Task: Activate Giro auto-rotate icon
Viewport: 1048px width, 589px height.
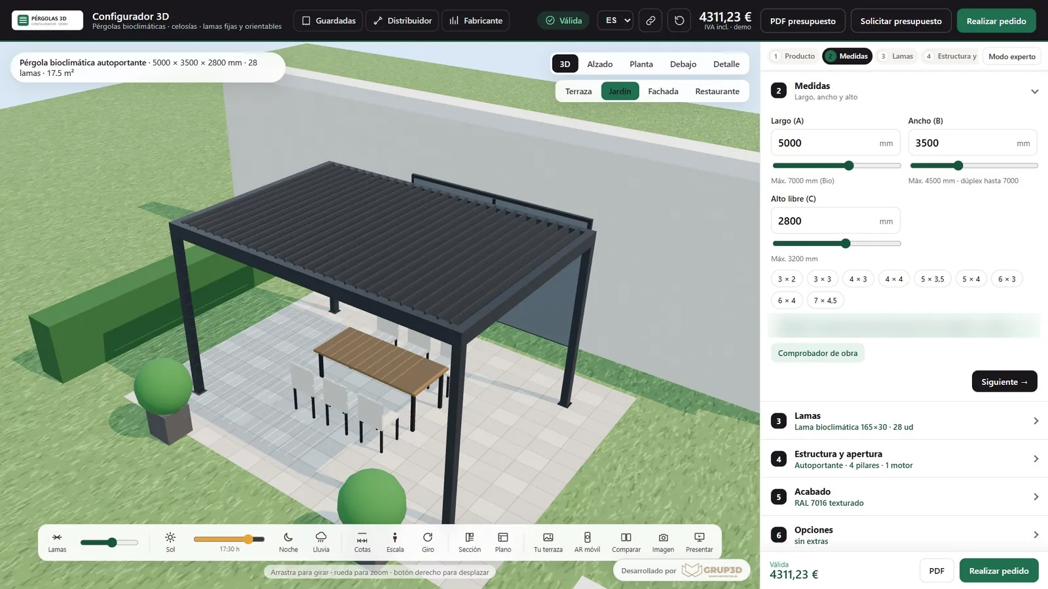Action: [x=428, y=543]
